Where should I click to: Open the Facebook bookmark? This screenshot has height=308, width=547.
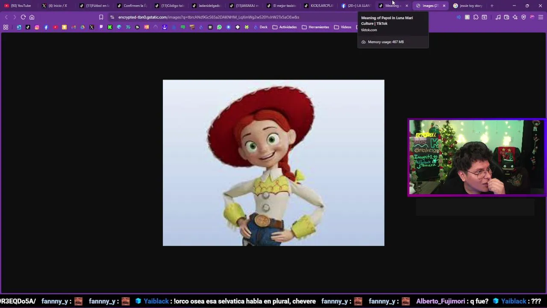pos(46,27)
